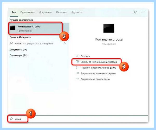
Task: Click the Лучшее соответствие heading
Action: click(21, 20)
